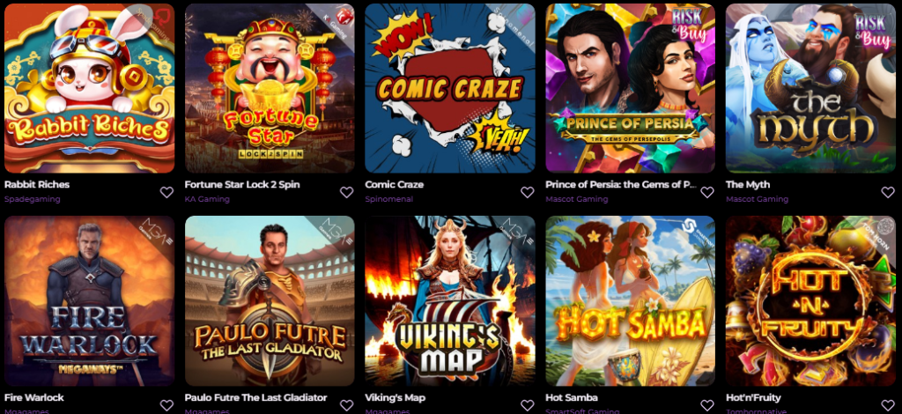Open the Fire Warlock title link
The width and height of the screenshot is (902, 414).
(x=34, y=397)
